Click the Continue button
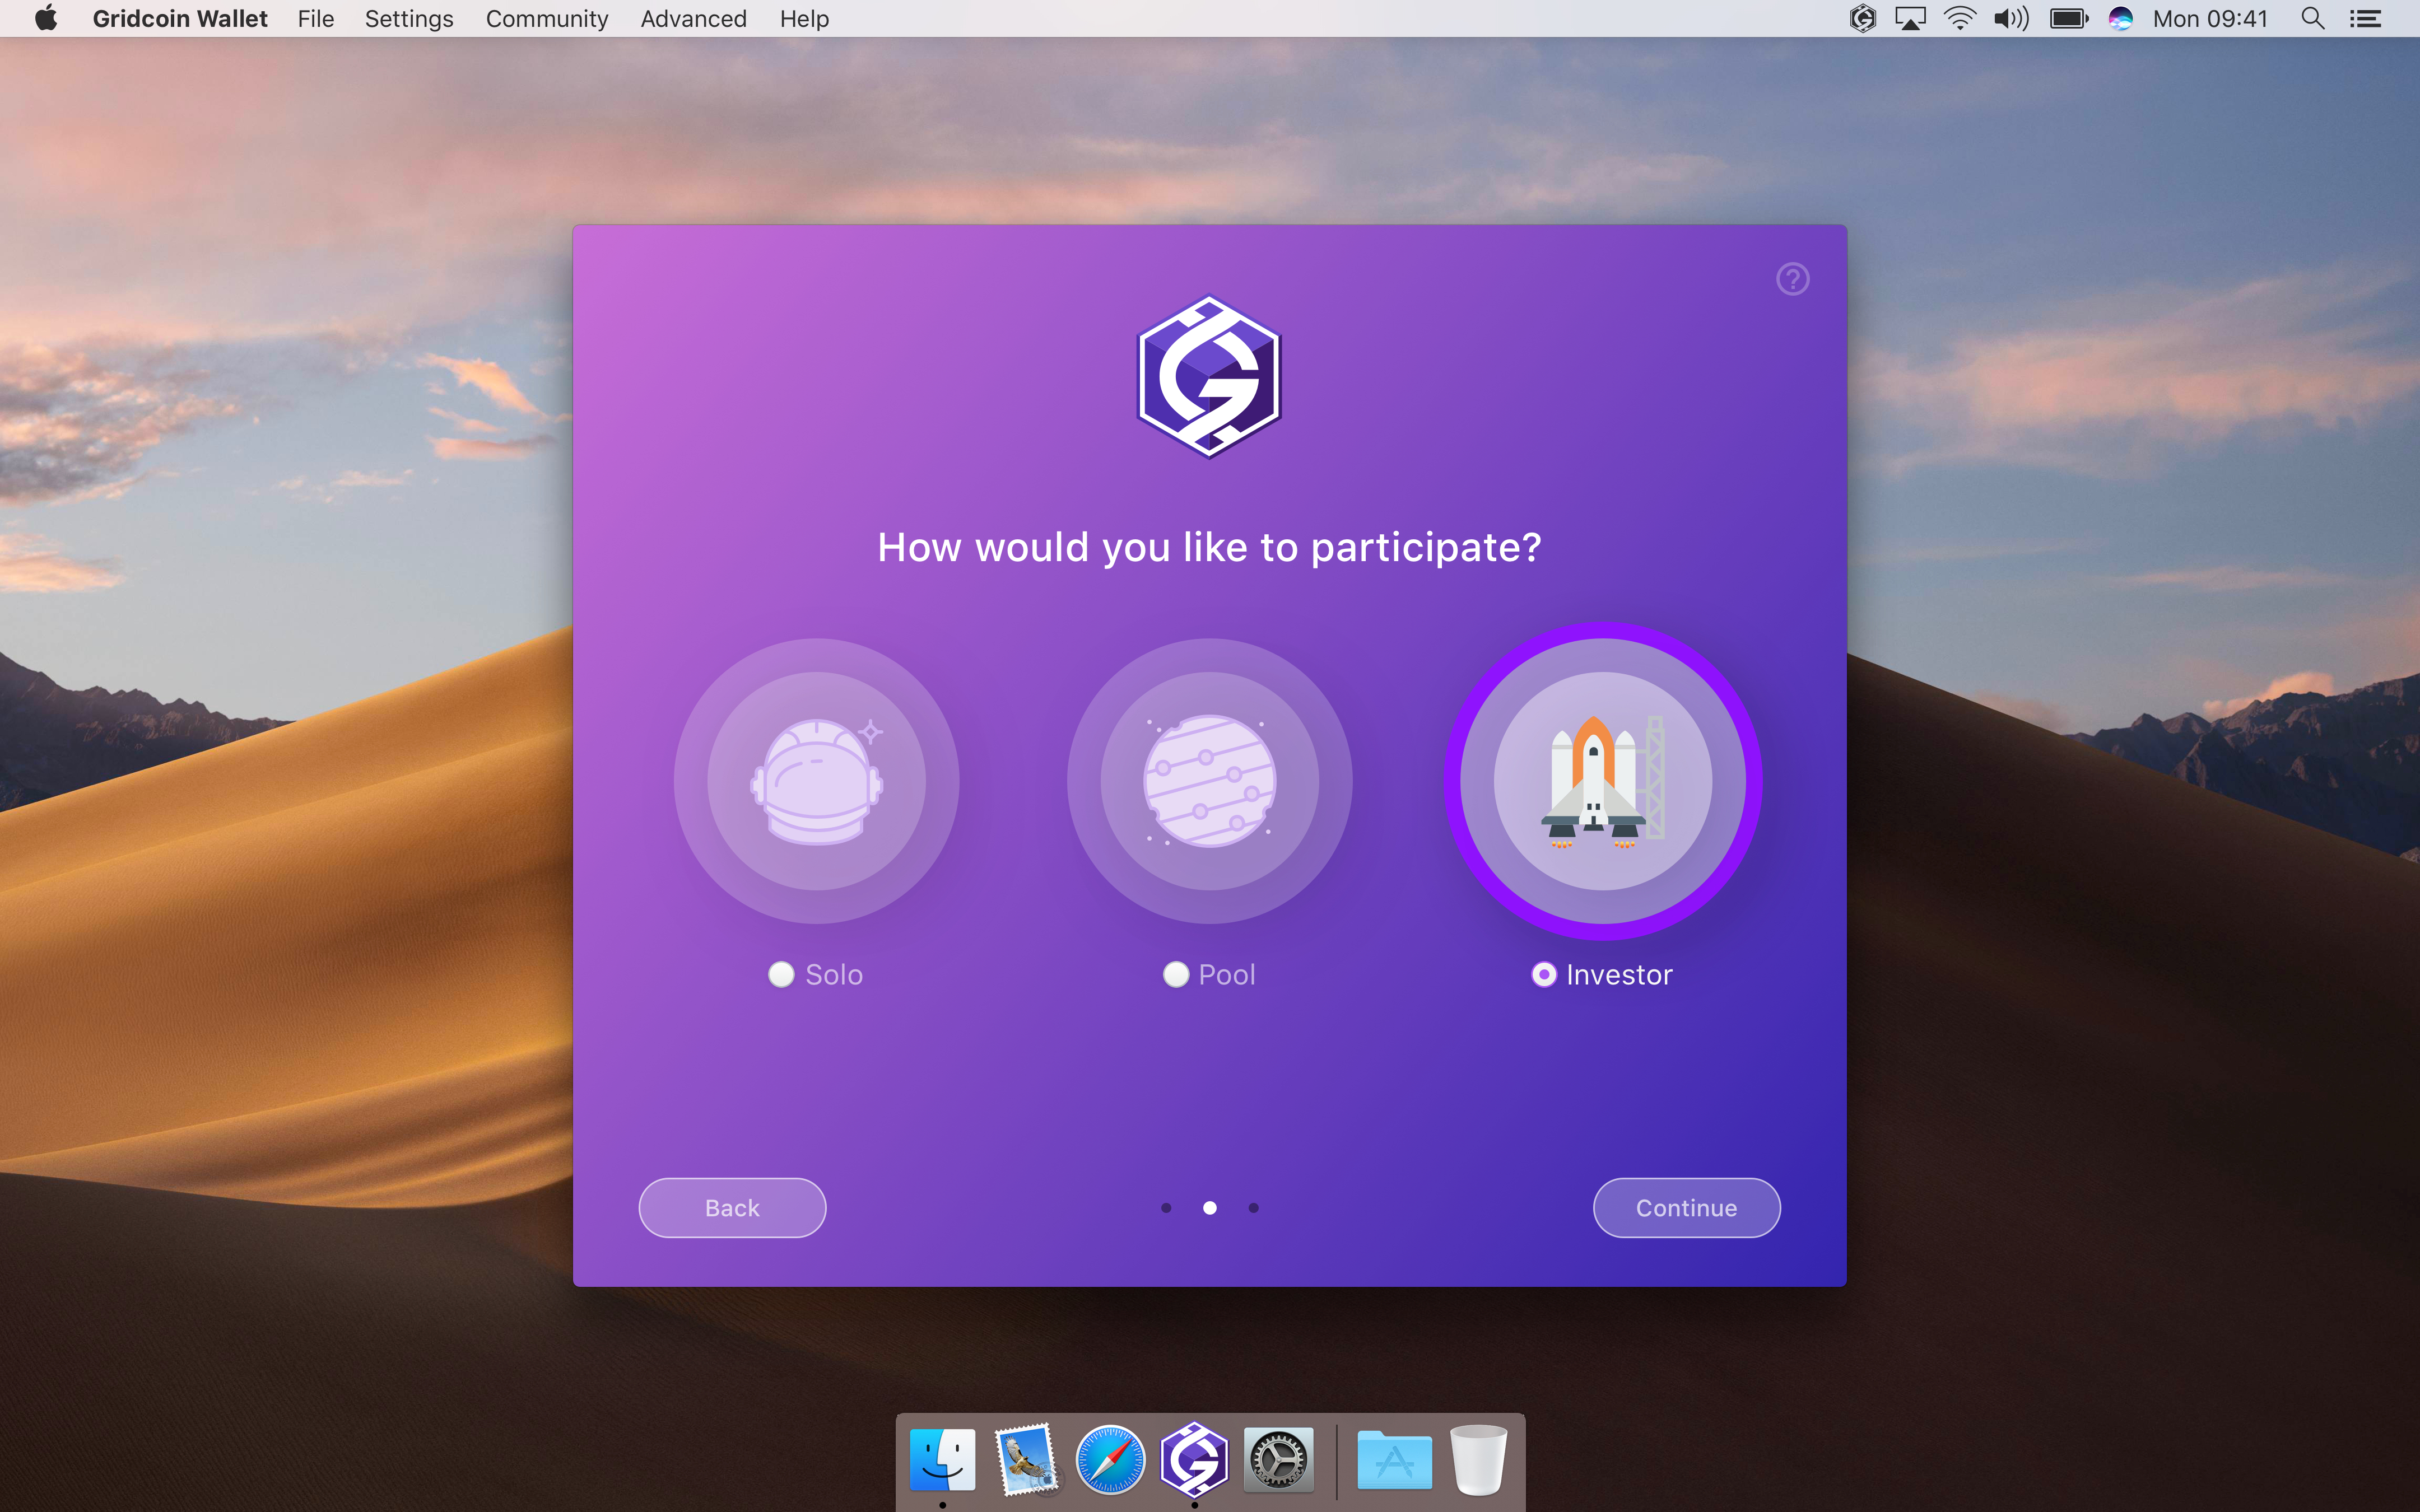Viewport: 2420px width, 1512px height. [1686, 1208]
